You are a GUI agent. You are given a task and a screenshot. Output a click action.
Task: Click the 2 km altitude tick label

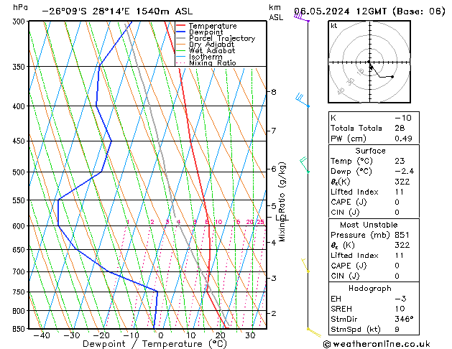coord(273,313)
